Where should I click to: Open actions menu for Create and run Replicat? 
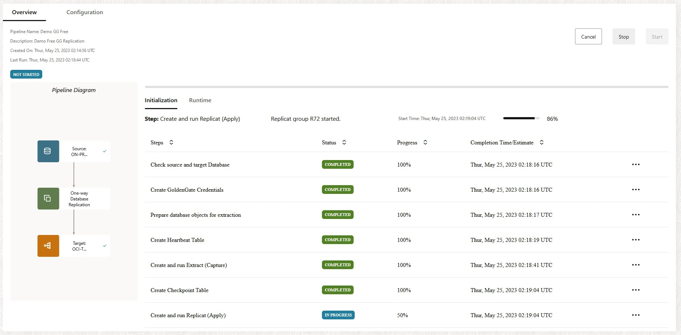click(636, 315)
